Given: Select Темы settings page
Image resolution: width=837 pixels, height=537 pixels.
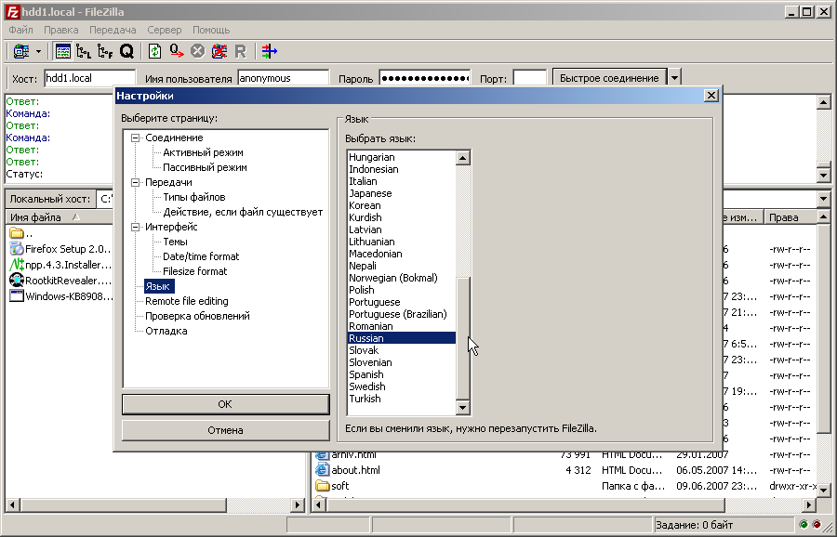Looking at the screenshot, I should tap(175, 242).
